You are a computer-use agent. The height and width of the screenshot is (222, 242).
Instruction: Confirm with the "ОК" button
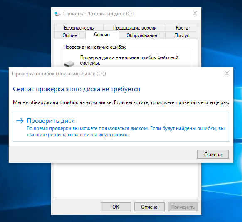coord(116,207)
